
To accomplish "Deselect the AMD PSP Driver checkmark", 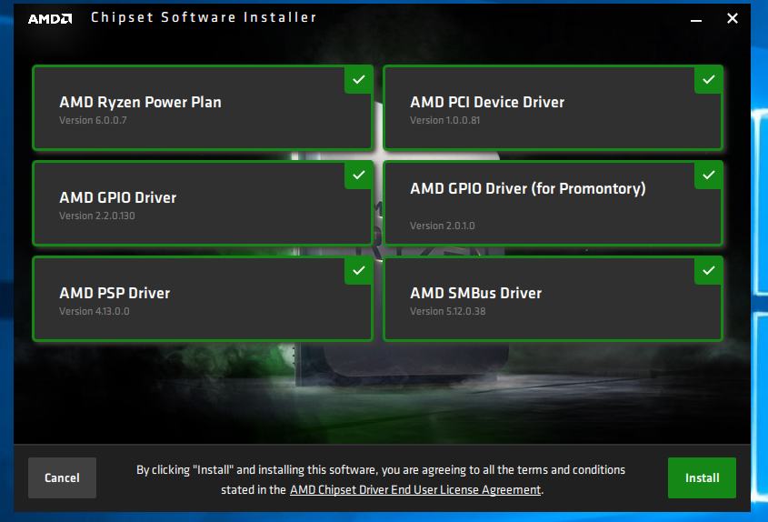I will pyautogui.click(x=358, y=271).
